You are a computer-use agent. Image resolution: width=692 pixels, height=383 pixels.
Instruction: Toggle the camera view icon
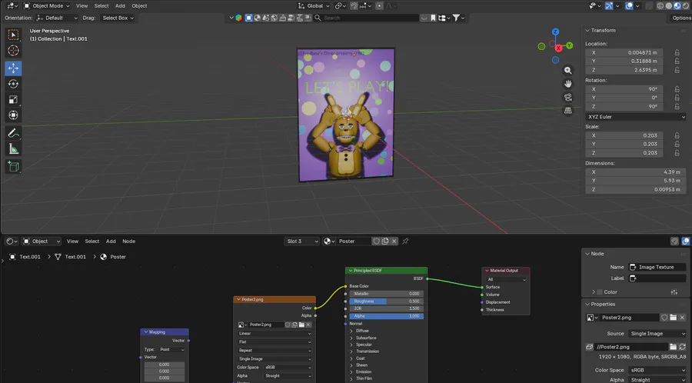point(568,97)
